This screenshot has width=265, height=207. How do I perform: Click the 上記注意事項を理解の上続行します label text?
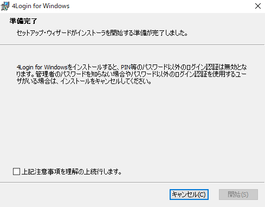click(x=72, y=171)
